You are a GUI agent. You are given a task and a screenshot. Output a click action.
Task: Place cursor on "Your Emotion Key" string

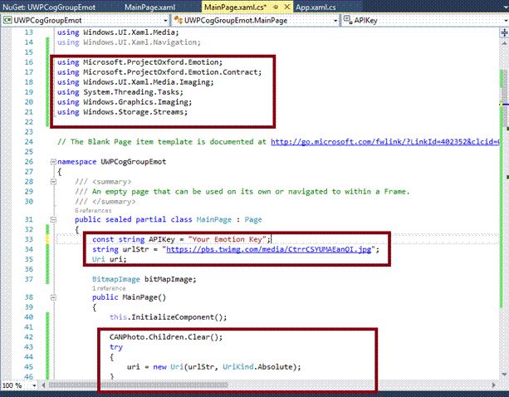[227, 239]
